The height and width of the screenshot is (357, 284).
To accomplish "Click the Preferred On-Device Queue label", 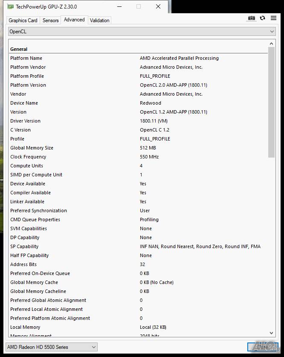I will click(x=40, y=273).
